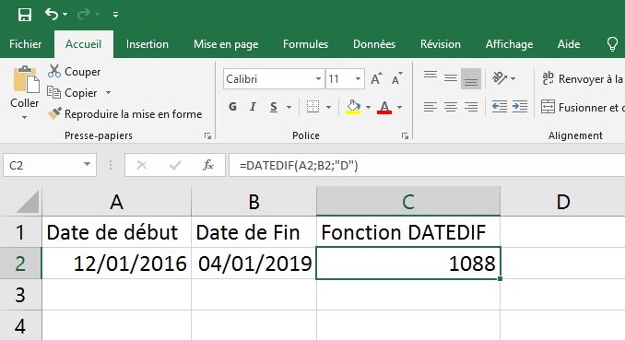625x340 pixels.
Task: Toggle bottom vertical alignment
Action: coord(471,78)
